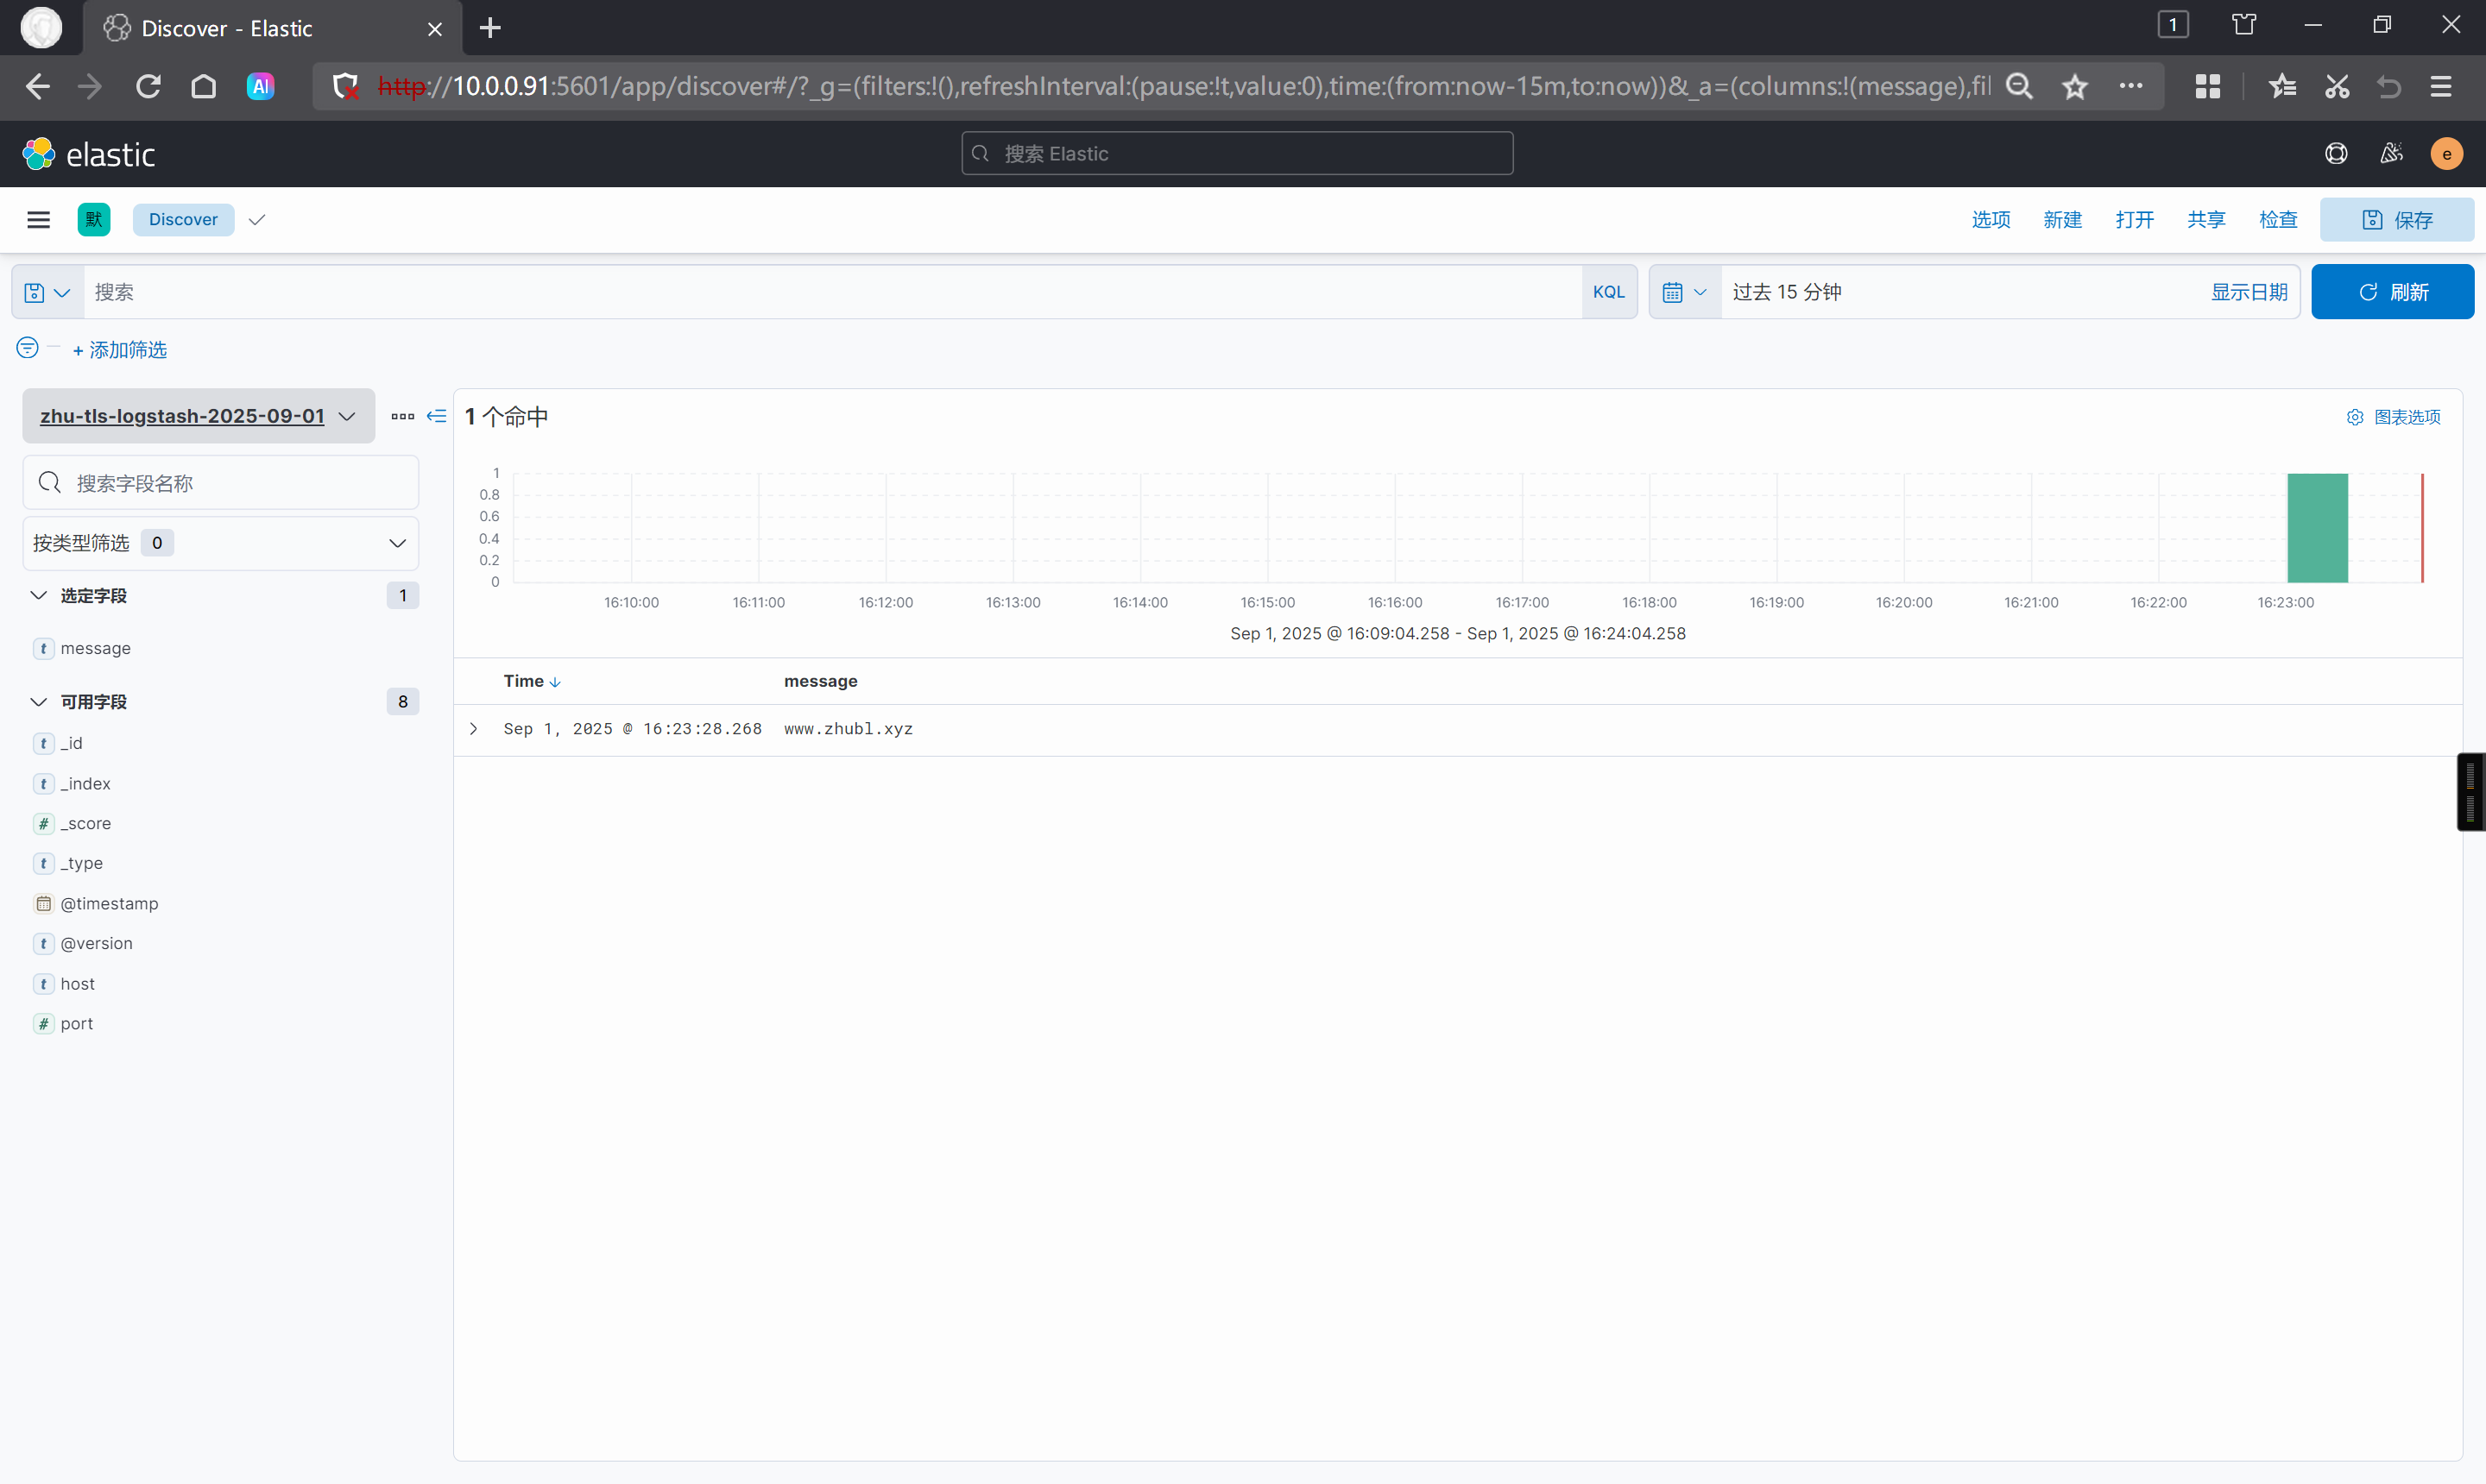Select the @version available field

click(x=96, y=944)
